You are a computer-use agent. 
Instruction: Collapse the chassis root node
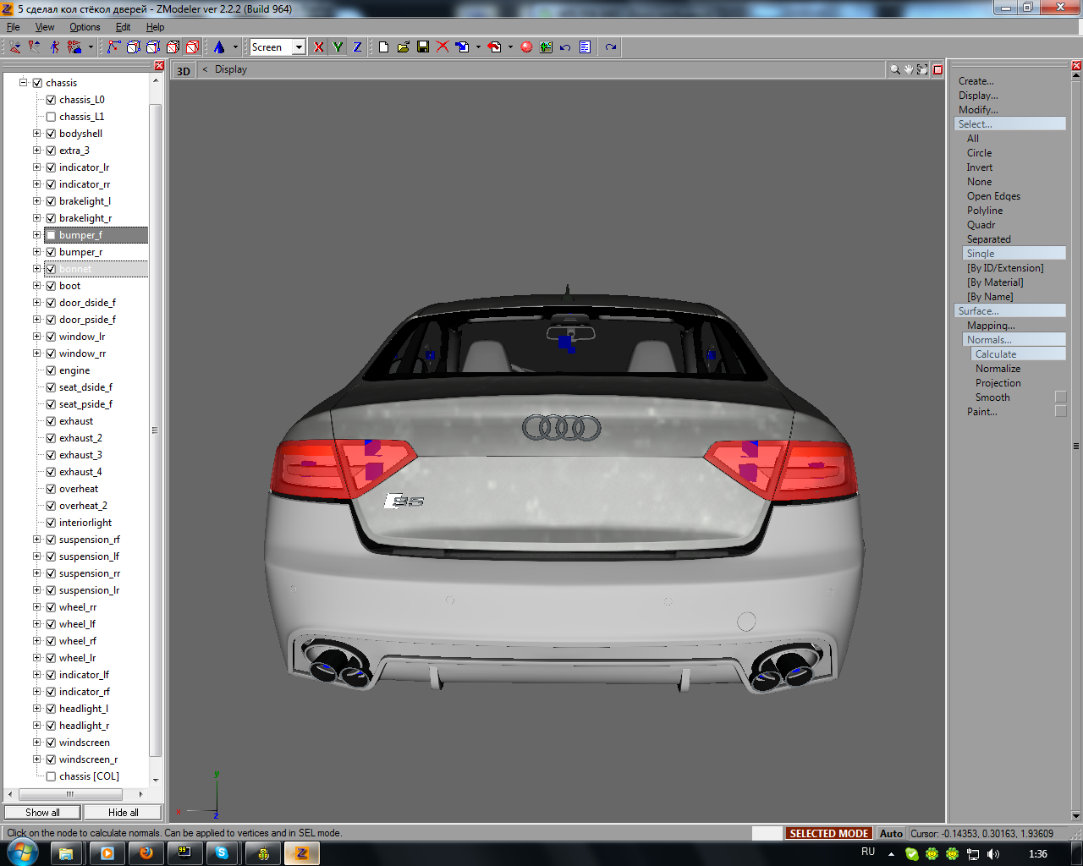pos(24,83)
